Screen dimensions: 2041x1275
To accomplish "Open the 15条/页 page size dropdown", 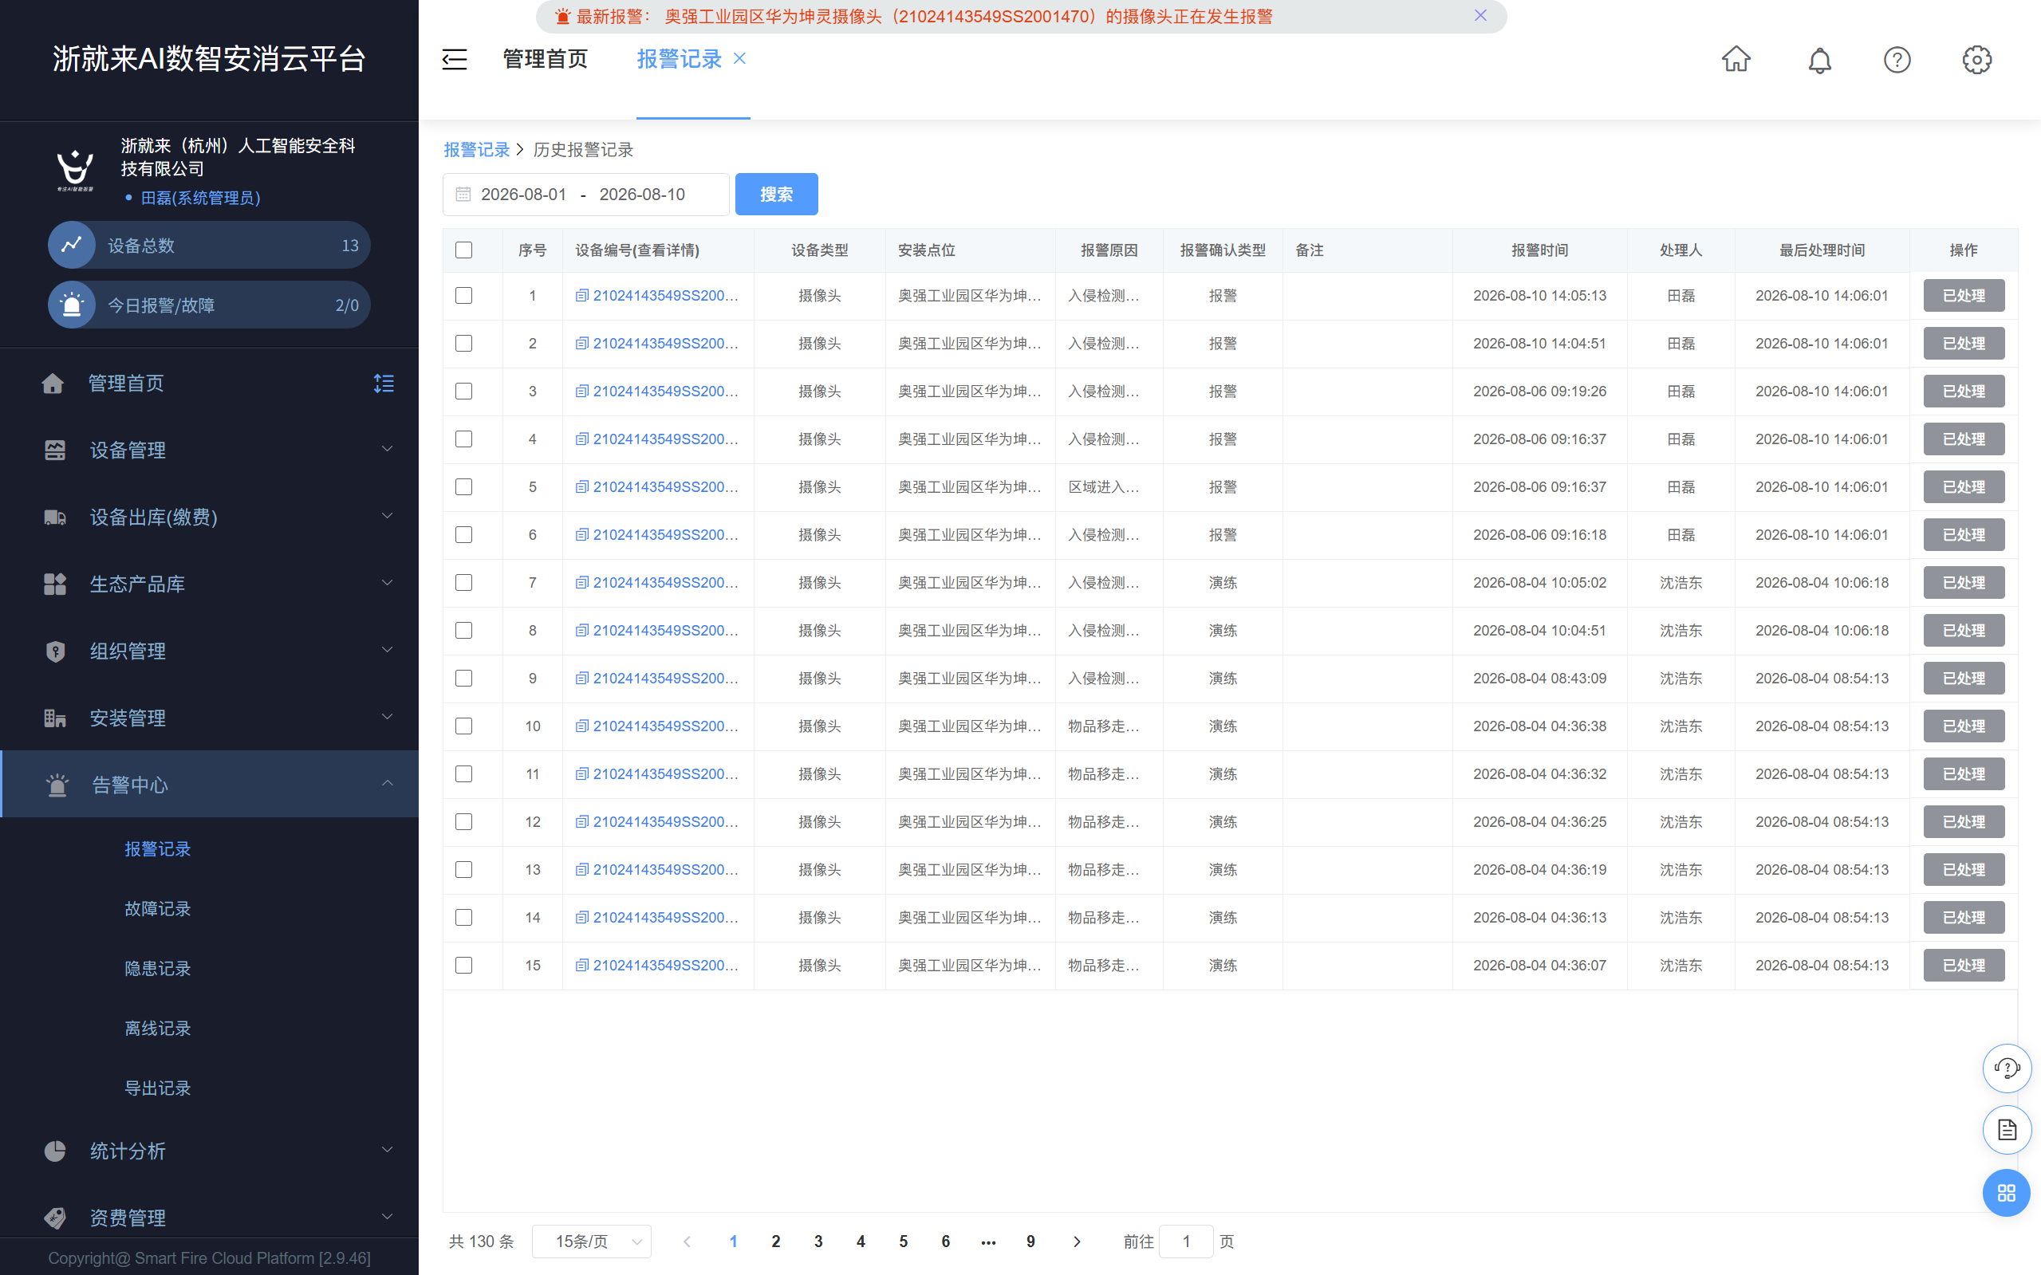I will (592, 1242).
